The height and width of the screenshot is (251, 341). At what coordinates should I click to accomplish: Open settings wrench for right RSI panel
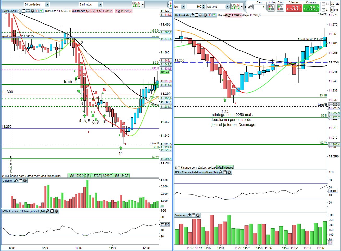(220, 172)
